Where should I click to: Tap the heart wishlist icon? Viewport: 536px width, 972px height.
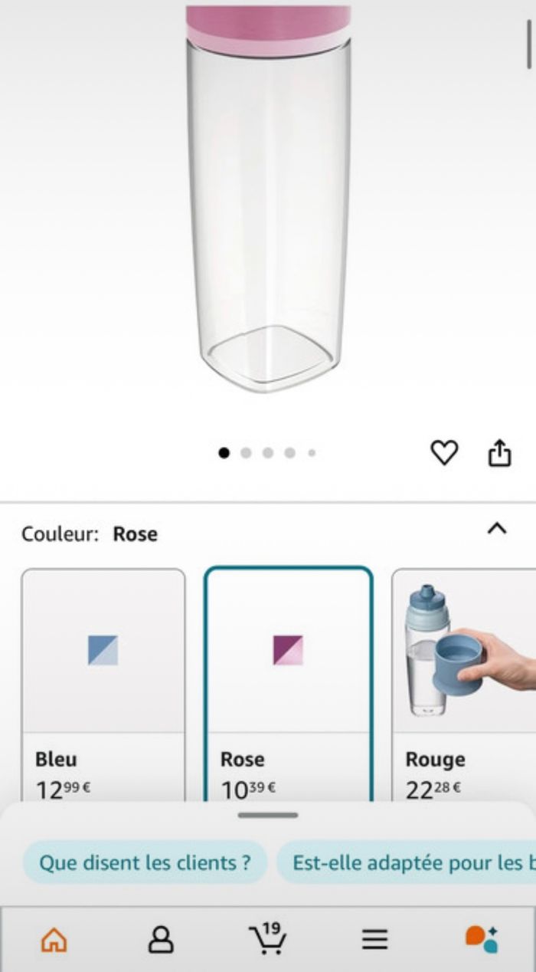click(444, 453)
